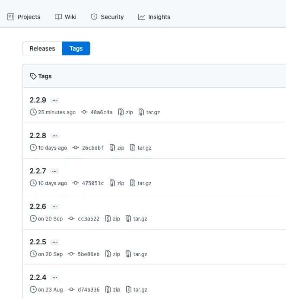Click the Insights graph icon
The width and height of the screenshot is (286, 298).
(x=142, y=17)
